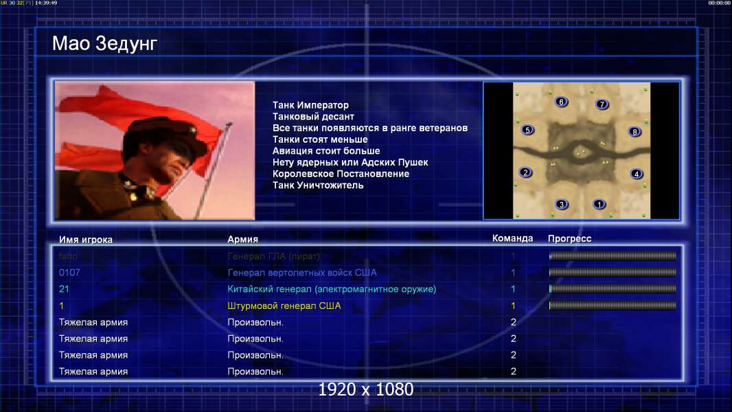Click the 'Королевское Постановление' line
This screenshot has width=732, height=412.
coord(341,174)
